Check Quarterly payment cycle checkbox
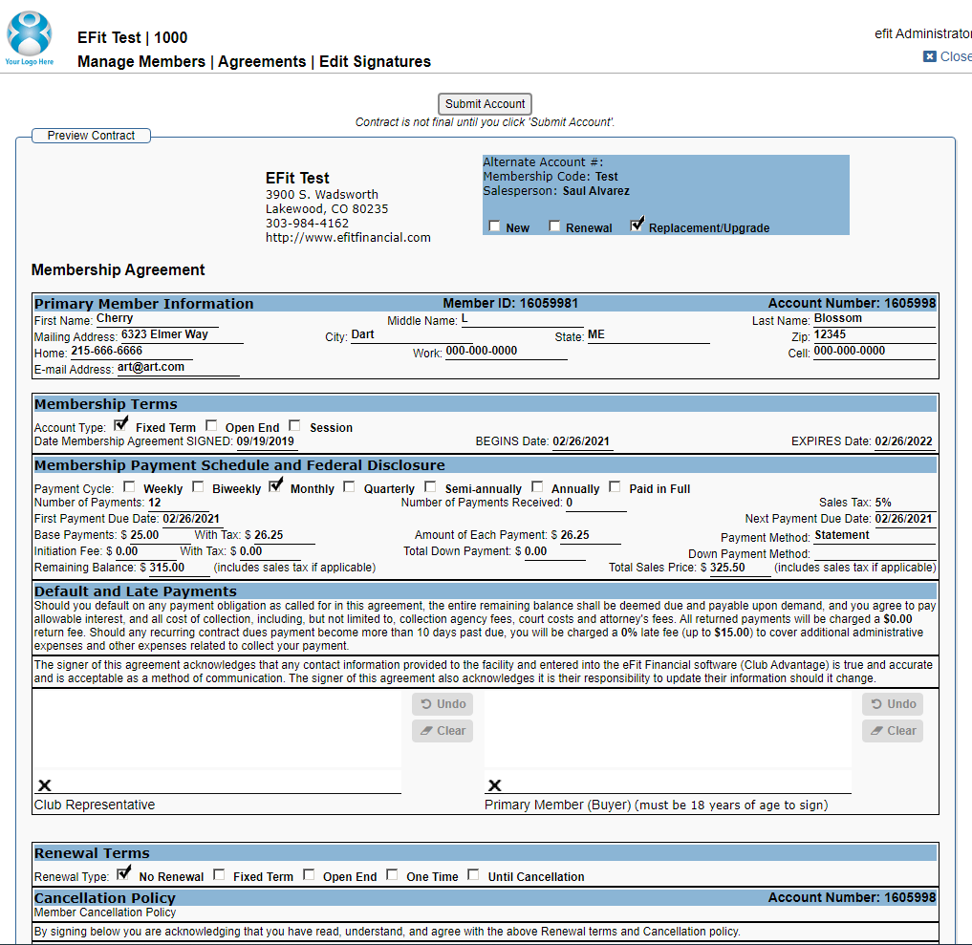 pos(350,487)
